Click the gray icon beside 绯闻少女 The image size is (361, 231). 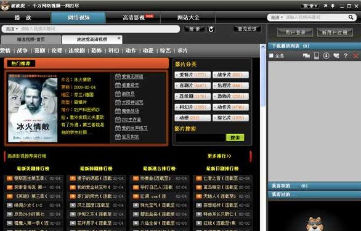(x=9, y=205)
